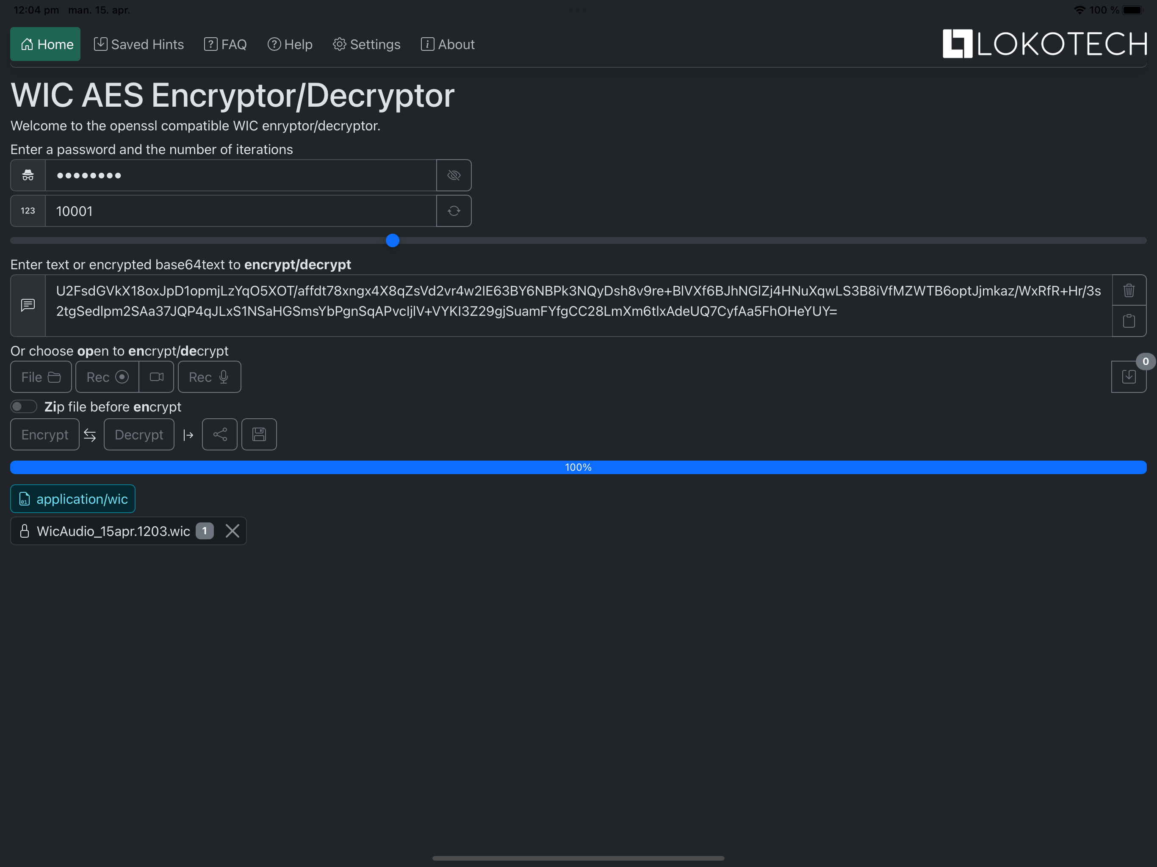Click the 100% progress bar
This screenshot has width=1157, height=867.
click(578, 467)
